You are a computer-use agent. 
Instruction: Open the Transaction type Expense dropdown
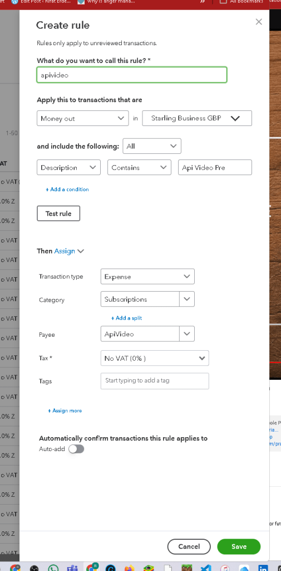point(147,277)
